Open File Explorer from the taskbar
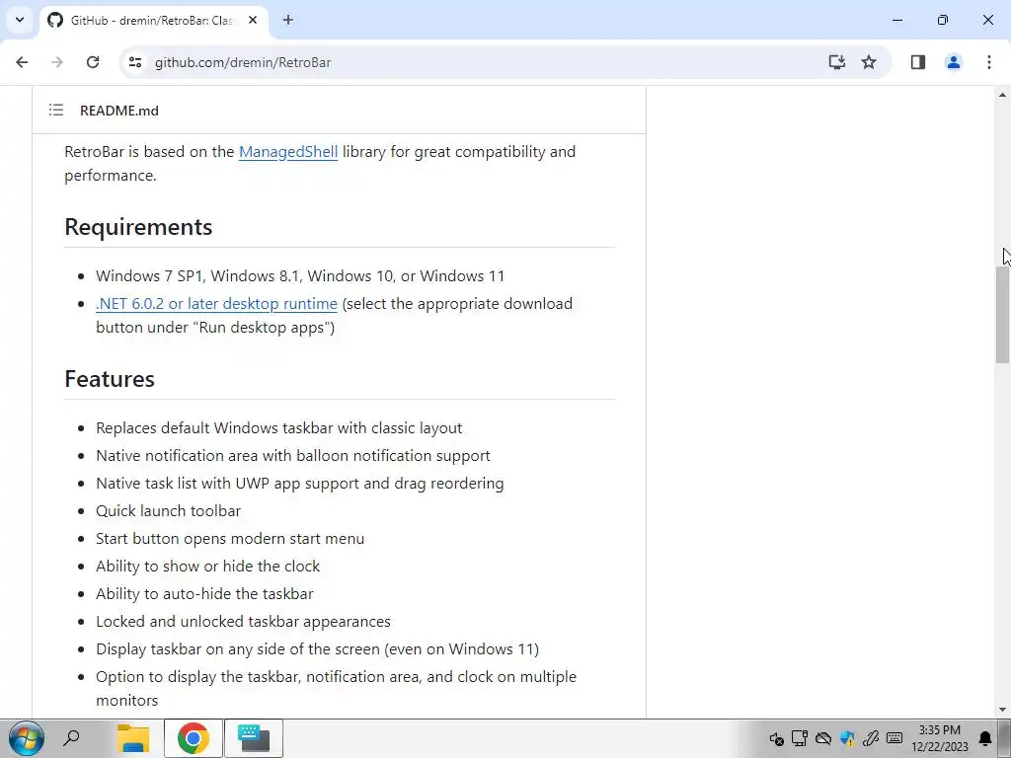 [x=133, y=738]
